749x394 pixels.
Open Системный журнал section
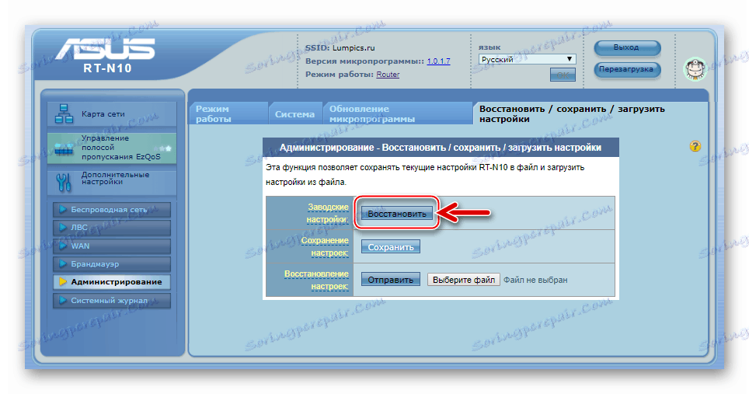tap(112, 301)
